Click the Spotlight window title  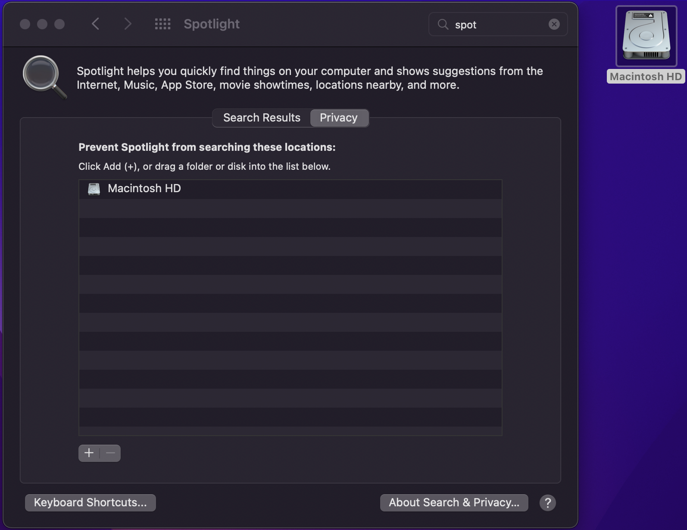(212, 24)
